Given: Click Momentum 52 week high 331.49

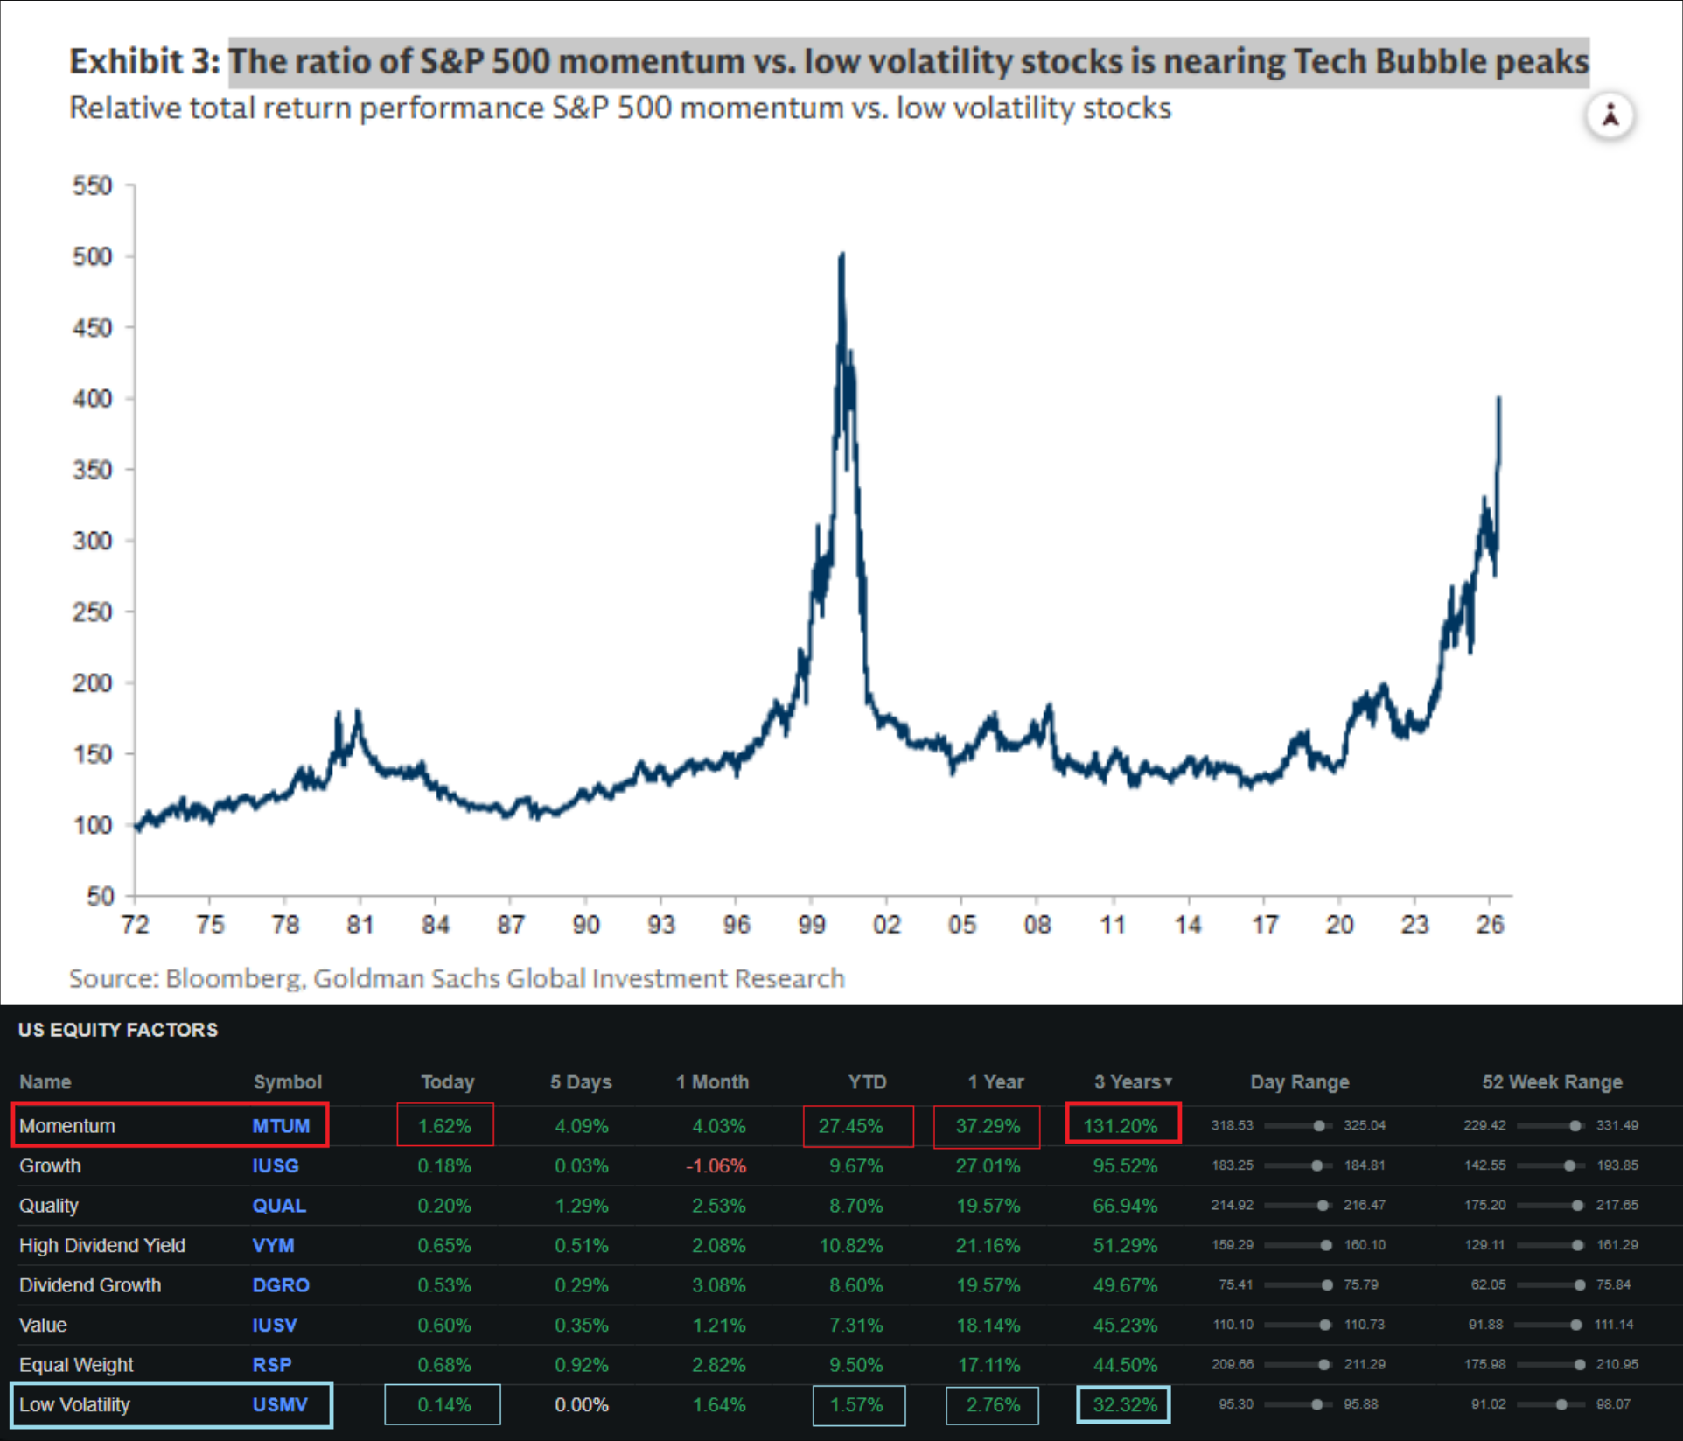Looking at the screenshot, I should click(1617, 1125).
